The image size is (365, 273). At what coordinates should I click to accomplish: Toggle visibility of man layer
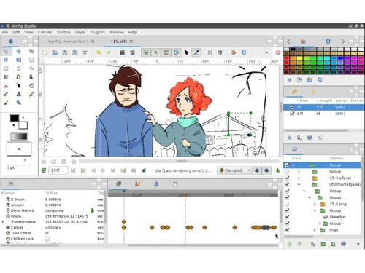(x=287, y=229)
